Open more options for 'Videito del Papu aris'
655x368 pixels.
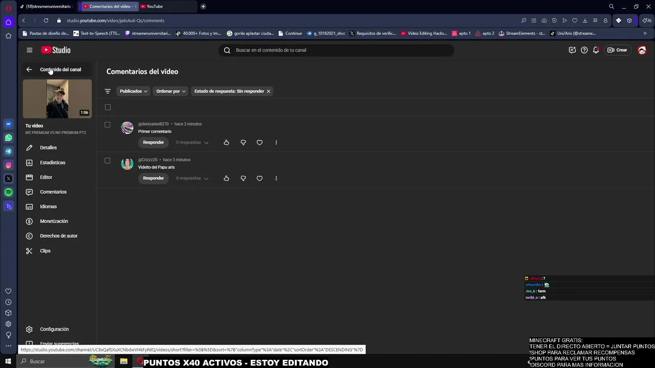coord(276,178)
